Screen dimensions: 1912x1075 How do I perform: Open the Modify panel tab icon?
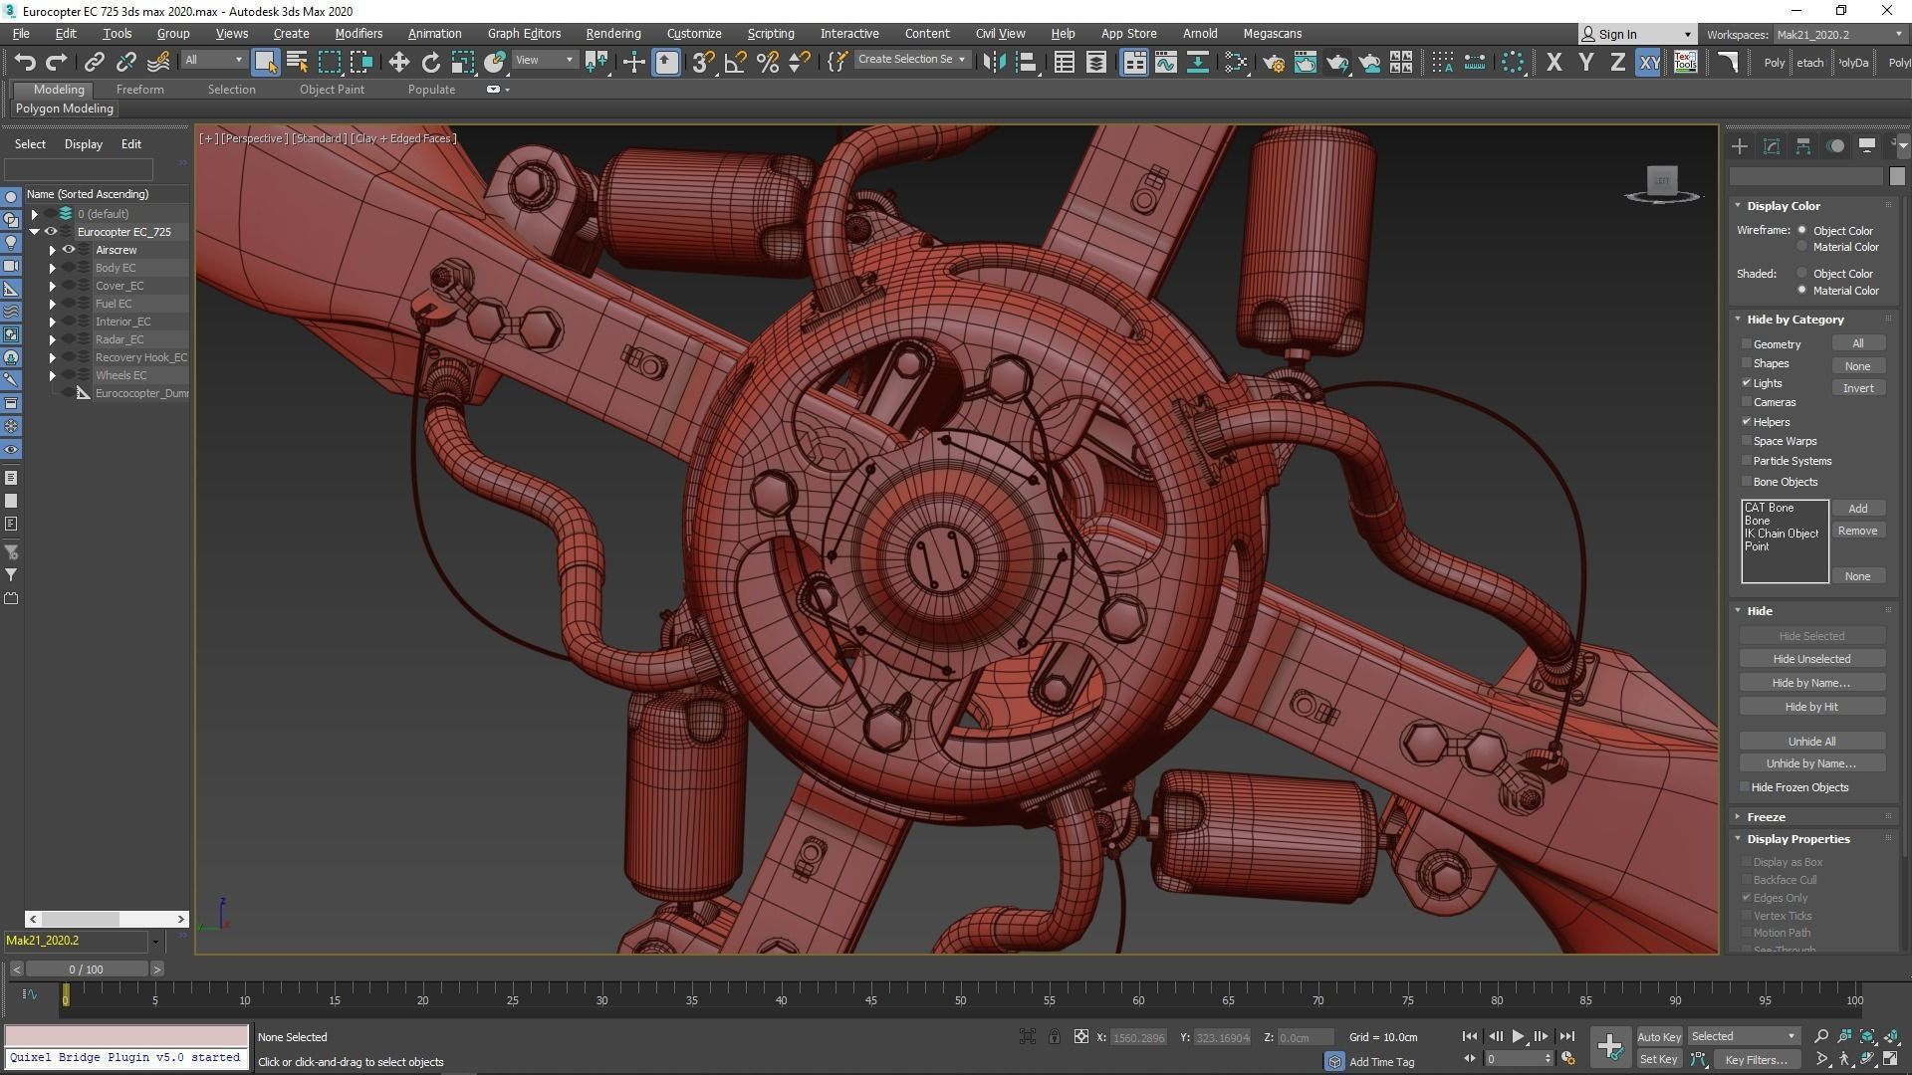click(1771, 146)
